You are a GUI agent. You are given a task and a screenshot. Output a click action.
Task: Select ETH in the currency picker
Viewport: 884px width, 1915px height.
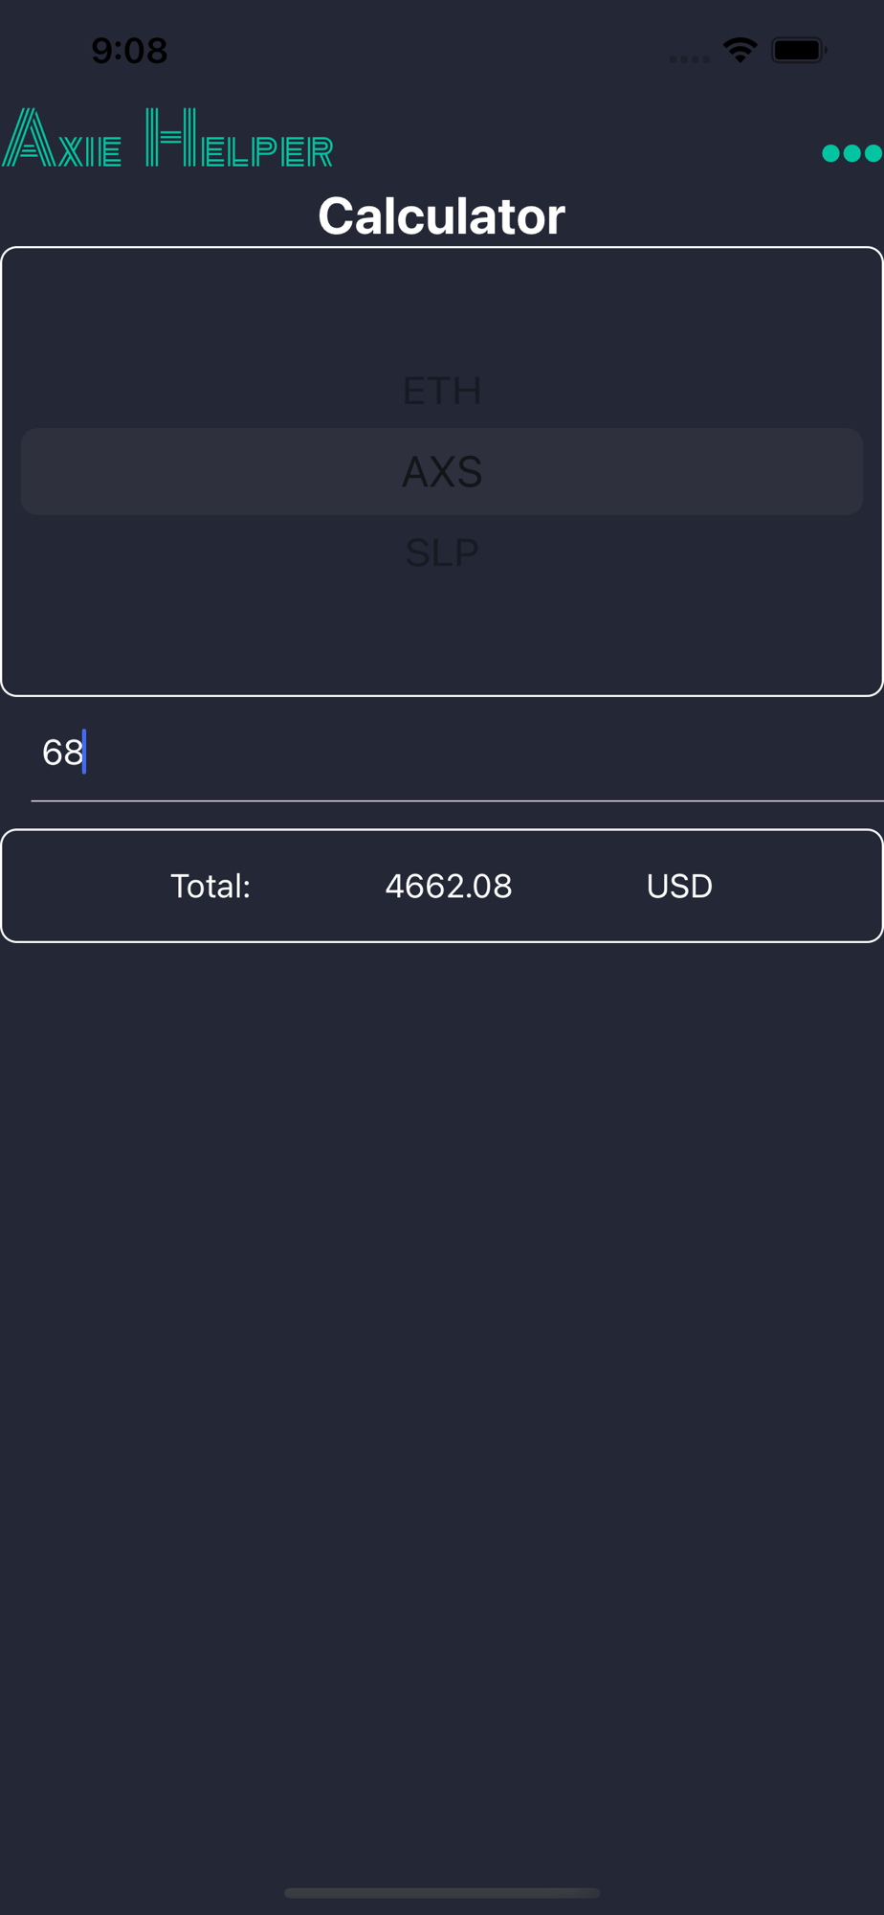pyautogui.click(x=442, y=391)
